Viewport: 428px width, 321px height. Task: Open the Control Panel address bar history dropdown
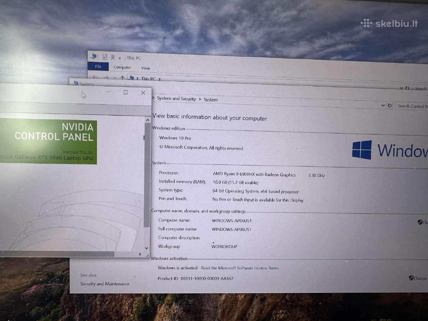click(x=383, y=105)
